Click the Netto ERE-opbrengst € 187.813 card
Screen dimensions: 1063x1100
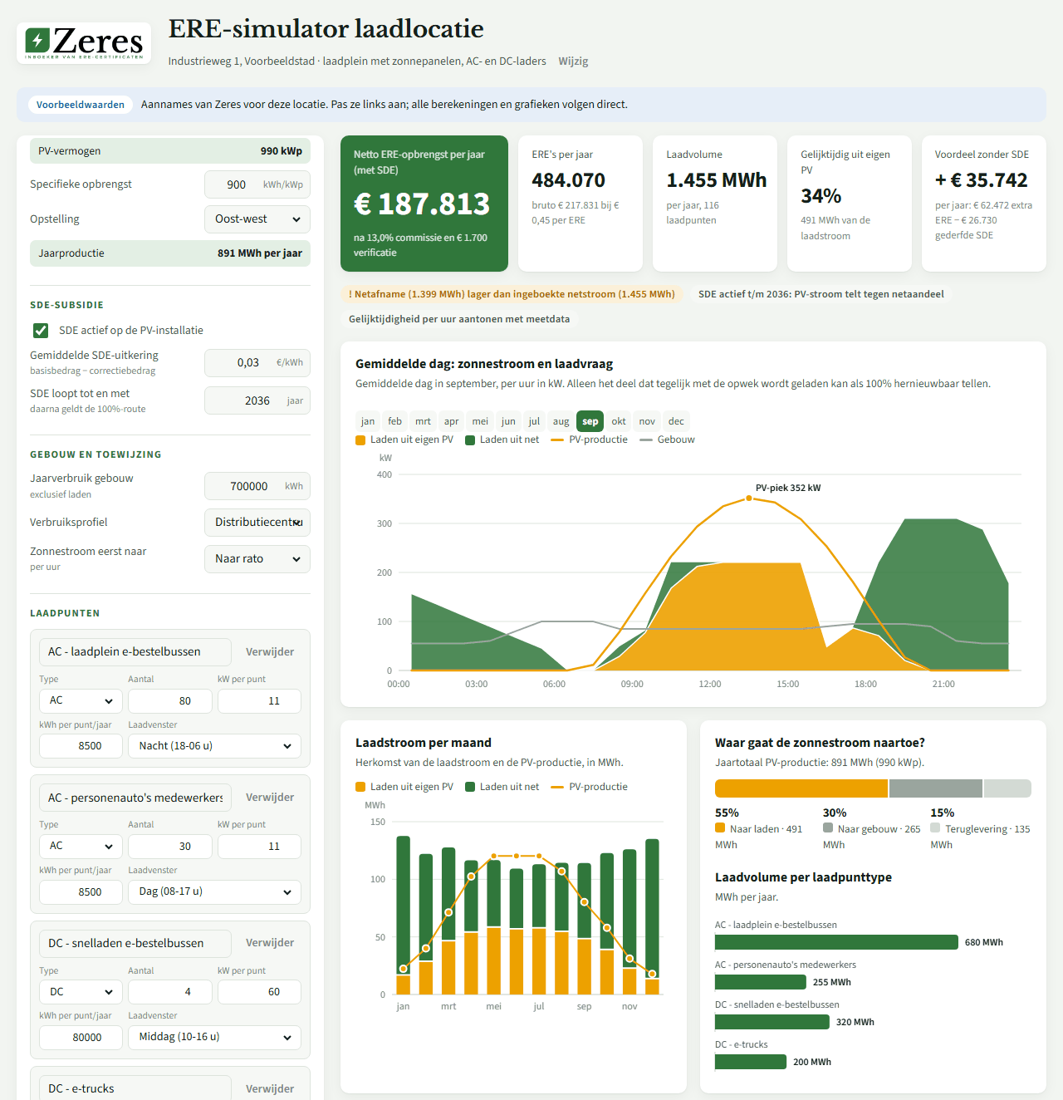coord(424,204)
